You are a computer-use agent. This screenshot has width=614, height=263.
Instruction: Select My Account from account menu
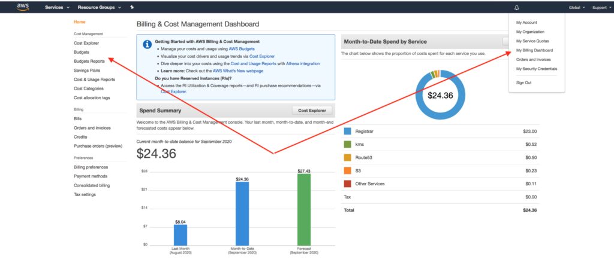(x=526, y=23)
